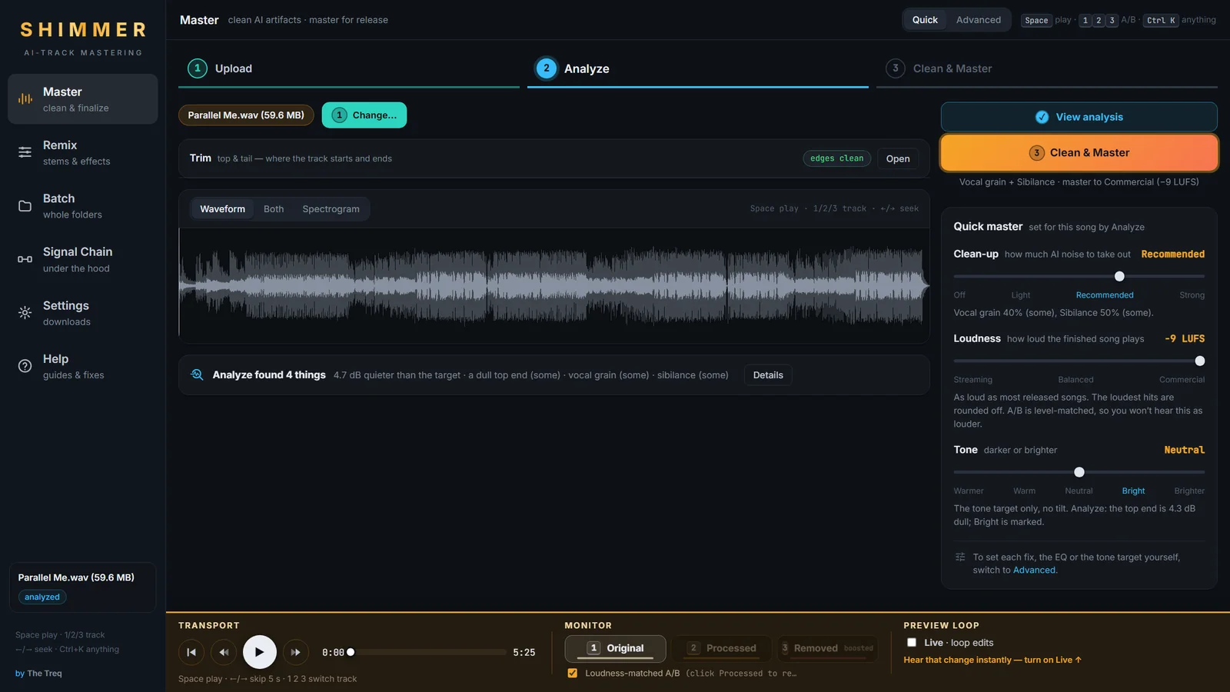1230x692 pixels.
Task: Click the edges clean badge
Action: 836,158
